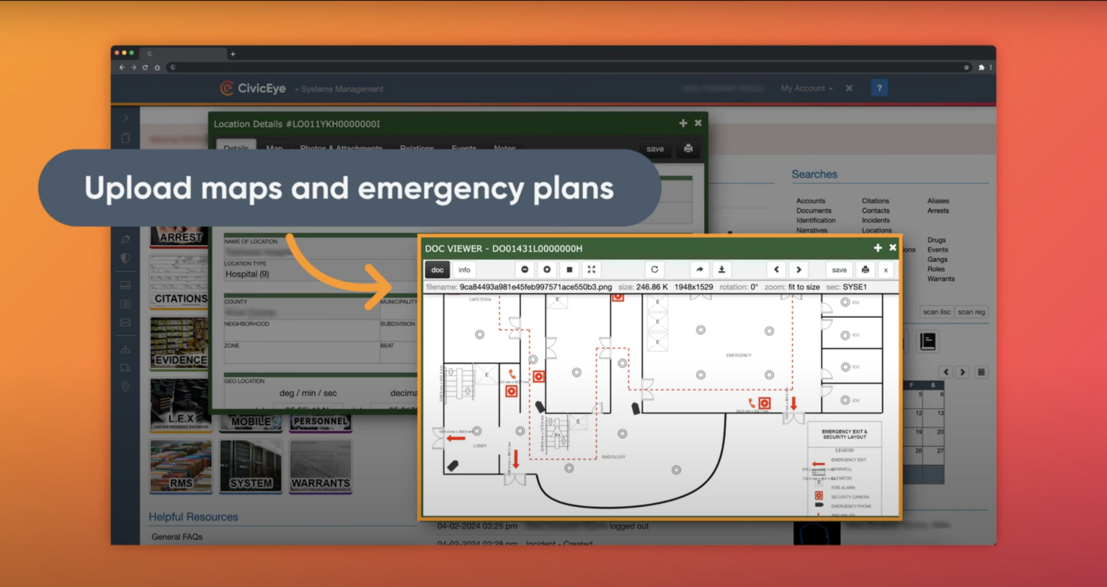Advance to the next document with the right chevron
The width and height of the screenshot is (1107, 587).
[x=799, y=269]
